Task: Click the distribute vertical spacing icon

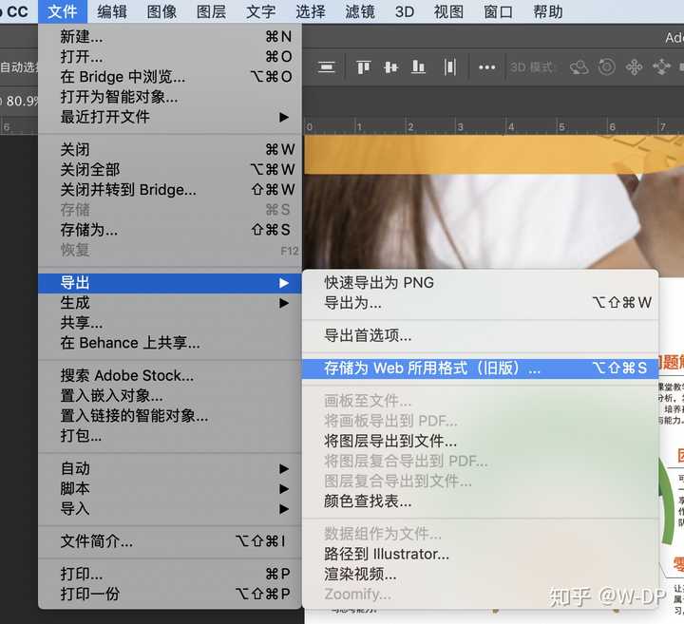Action: 327,67
